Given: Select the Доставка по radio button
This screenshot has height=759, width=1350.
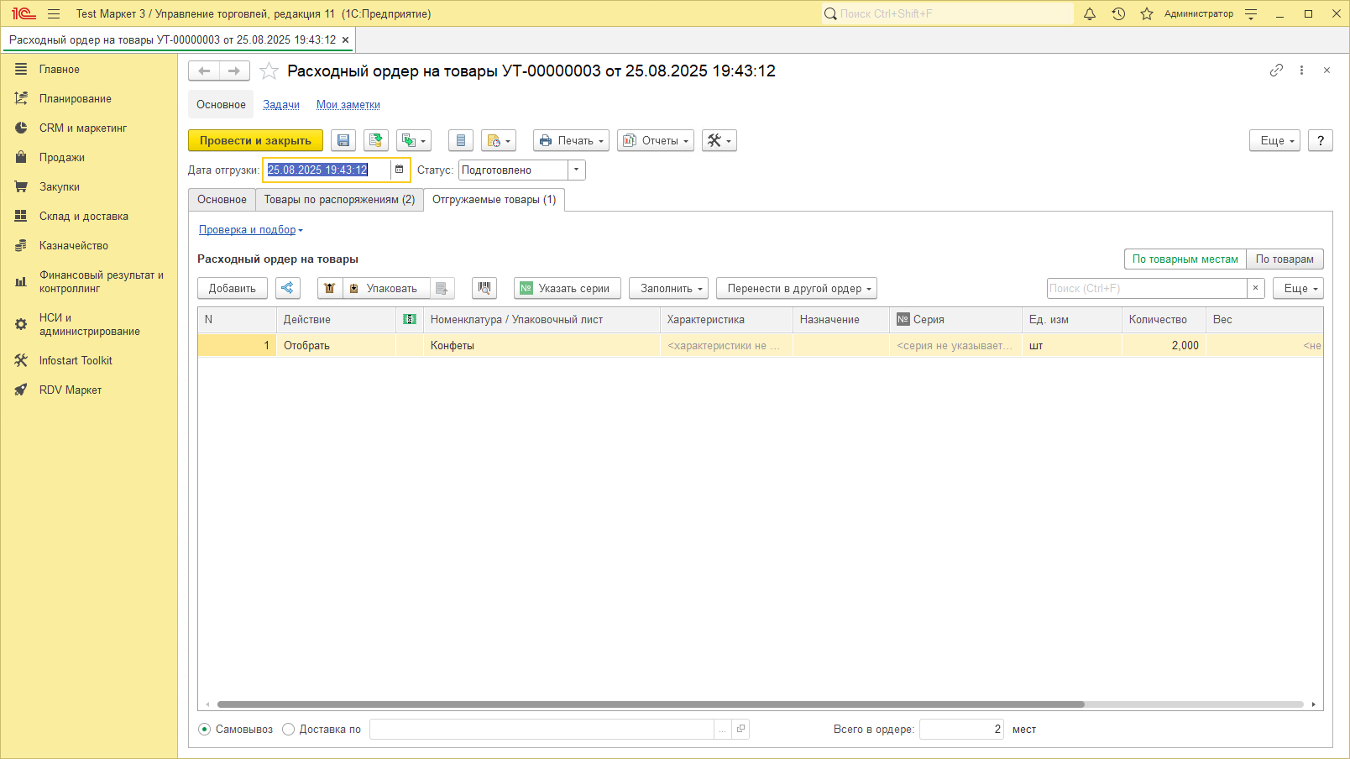Looking at the screenshot, I should [288, 730].
